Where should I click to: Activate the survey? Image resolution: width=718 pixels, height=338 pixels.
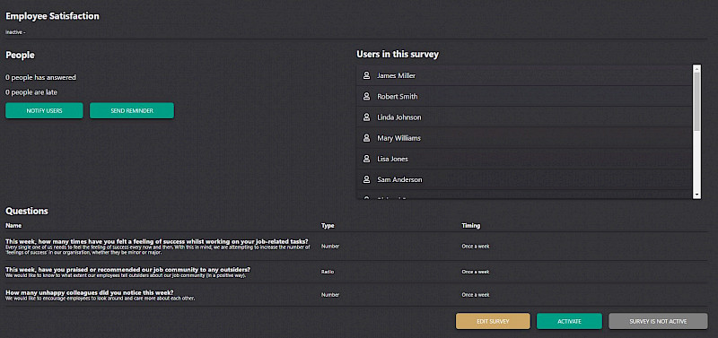pyautogui.click(x=569, y=321)
